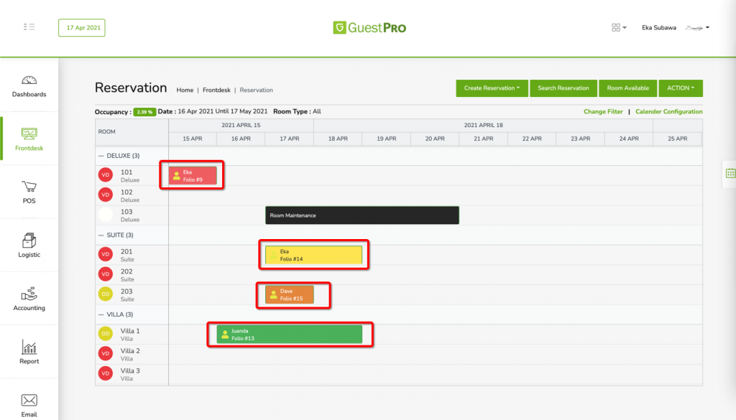The image size is (736, 420).
Task: Toggle room 103 status circle
Action: [106, 215]
